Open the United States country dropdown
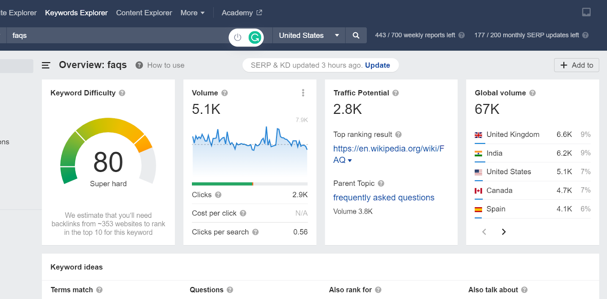607x299 pixels. pyautogui.click(x=309, y=35)
